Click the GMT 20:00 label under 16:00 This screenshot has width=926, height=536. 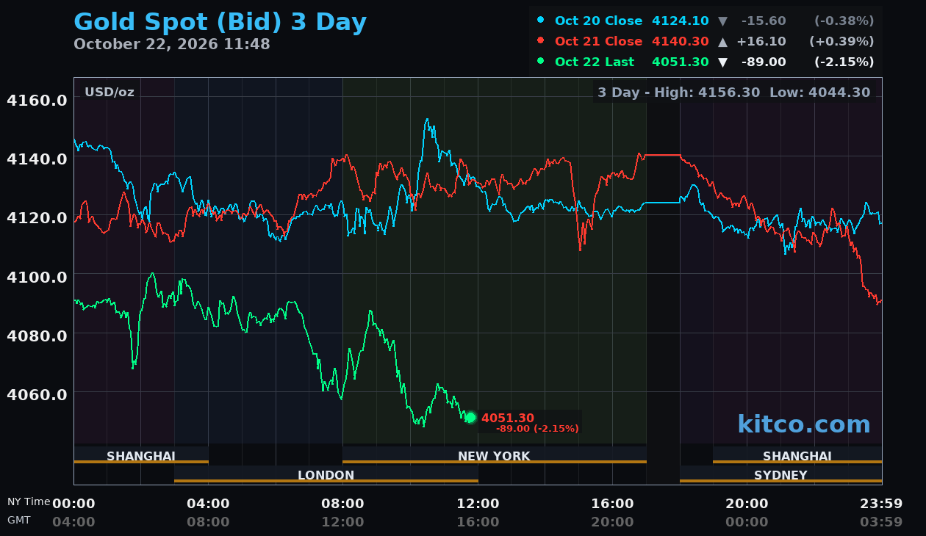click(x=612, y=522)
